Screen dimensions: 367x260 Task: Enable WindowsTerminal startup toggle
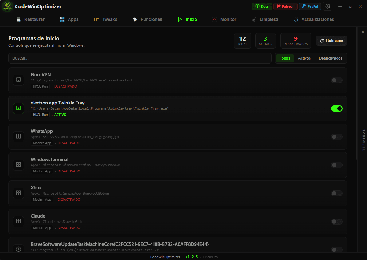[x=337, y=165]
